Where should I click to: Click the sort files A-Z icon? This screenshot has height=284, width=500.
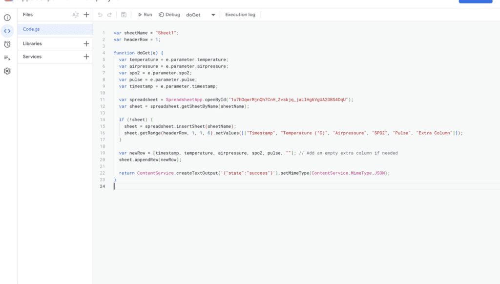[x=75, y=15]
